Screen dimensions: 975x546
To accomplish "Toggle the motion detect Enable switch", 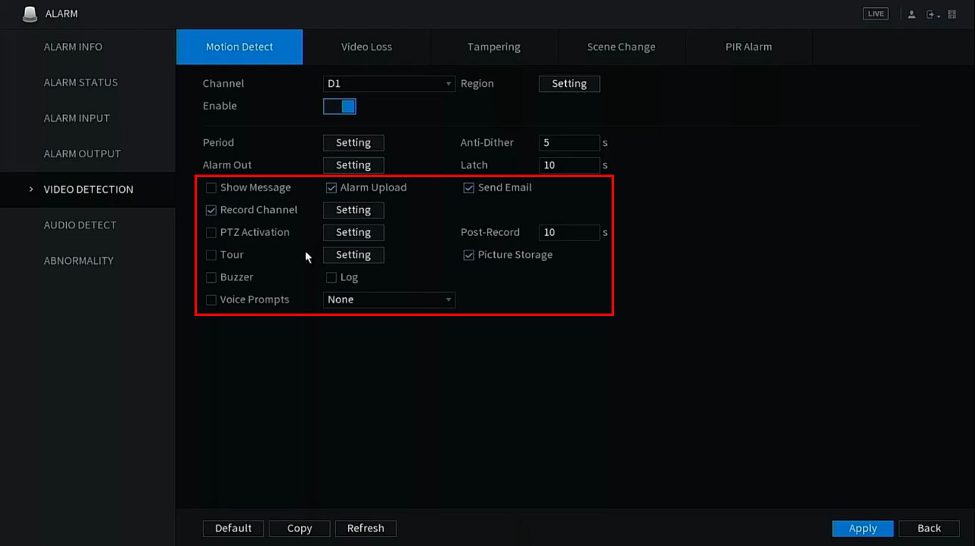I will pyautogui.click(x=340, y=106).
